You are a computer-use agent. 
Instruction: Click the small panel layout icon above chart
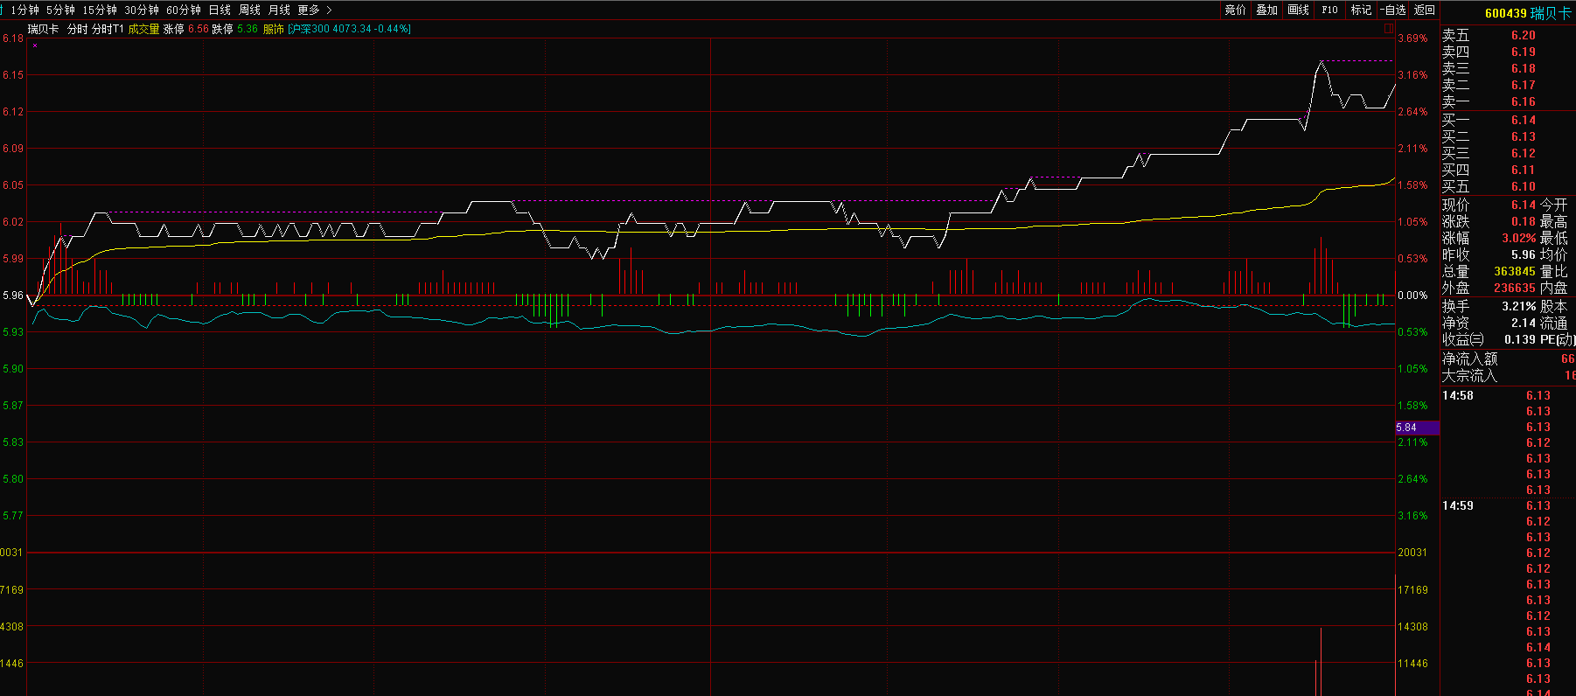pyautogui.click(x=1389, y=29)
